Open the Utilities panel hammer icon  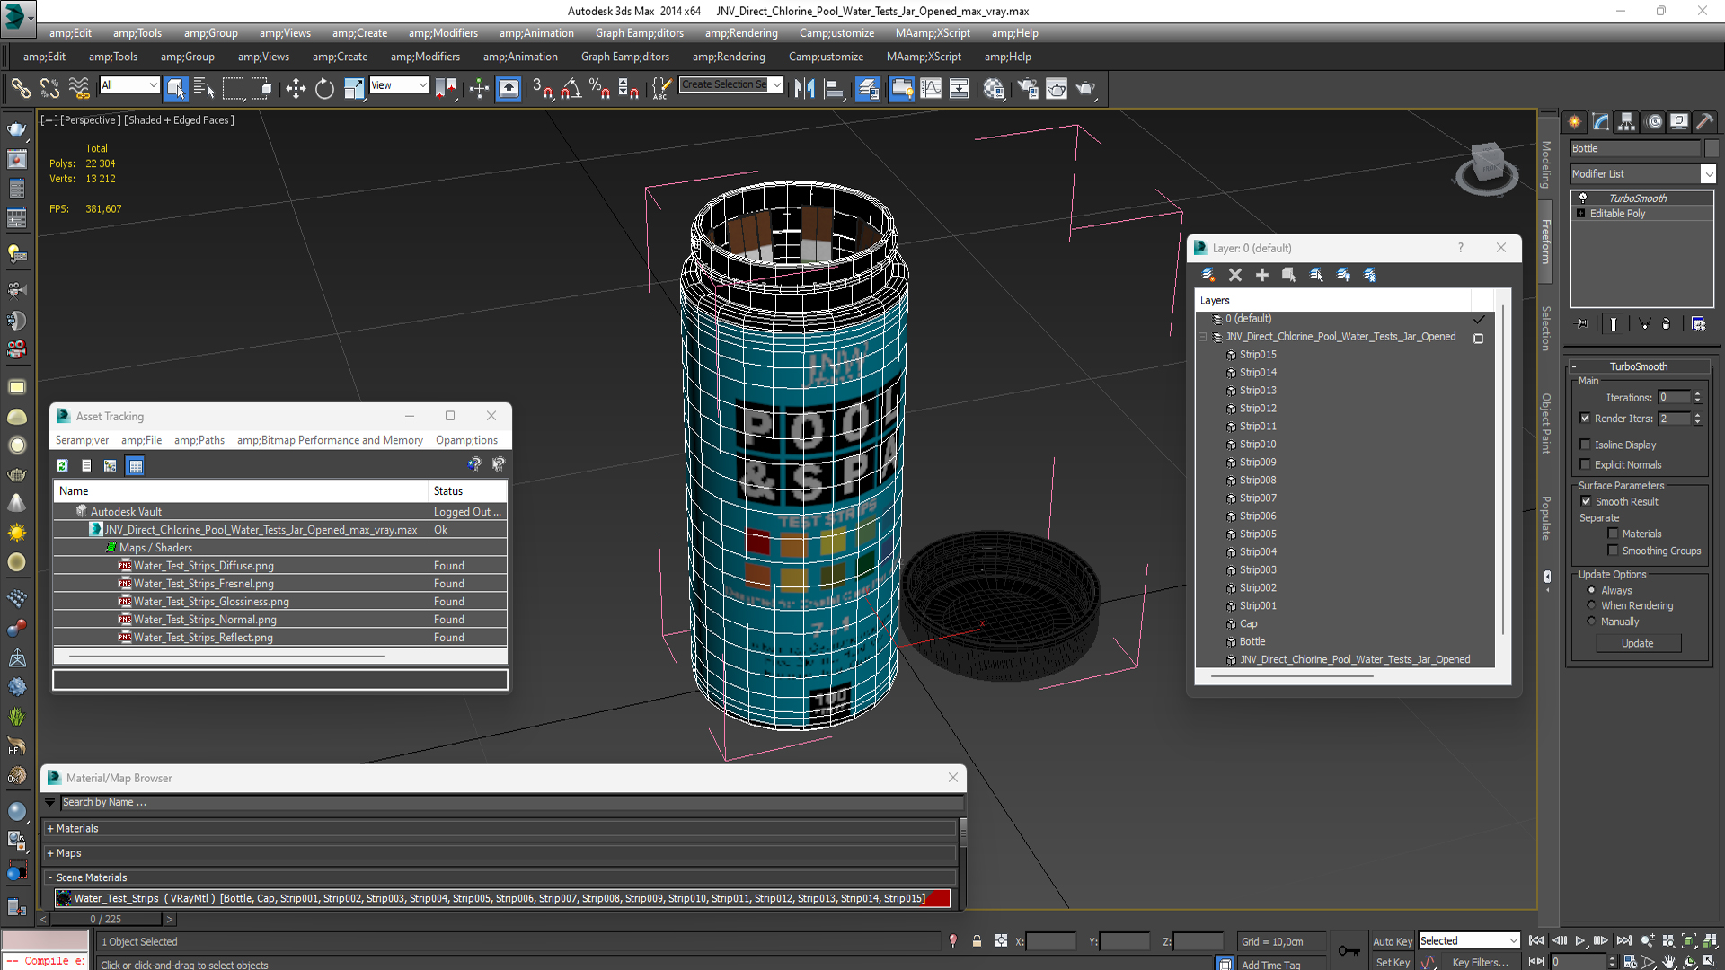(1704, 121)
